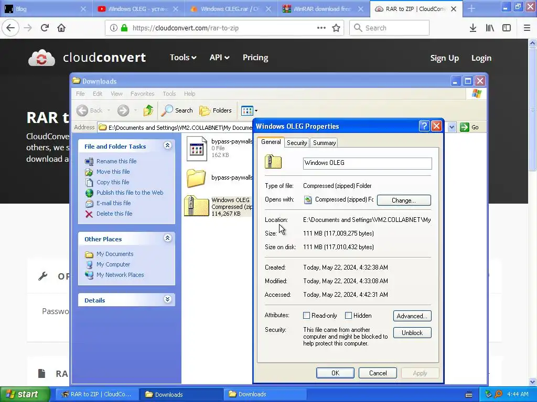The height and width of the screenshot is (402, 537).
Task: Click help question mark in Properties dialog
Action: point(424,126)
